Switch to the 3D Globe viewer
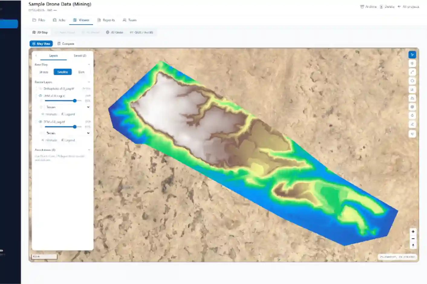The image size is (427, 284). pyautogui.click(x=115, y=32)
